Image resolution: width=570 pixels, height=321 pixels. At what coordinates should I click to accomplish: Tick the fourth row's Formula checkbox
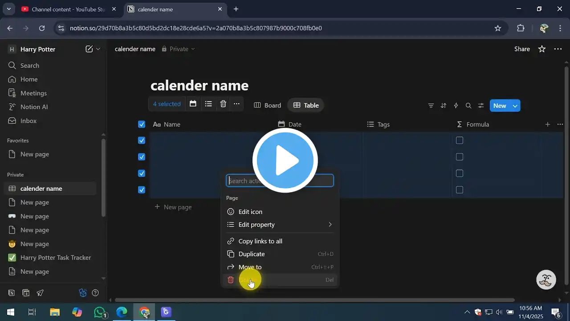[x=460, y=190]
